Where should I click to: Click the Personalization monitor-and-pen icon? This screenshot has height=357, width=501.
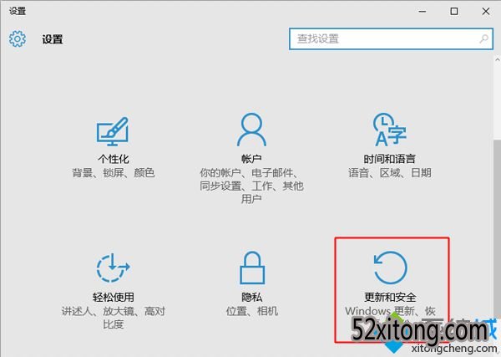(x=114, y=130)
